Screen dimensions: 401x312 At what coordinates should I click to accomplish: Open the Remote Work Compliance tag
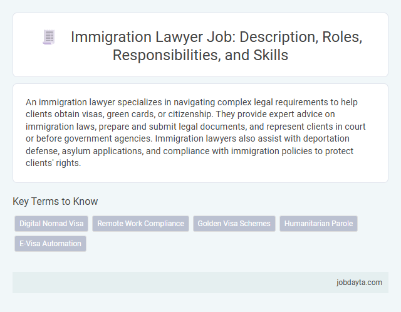click(x=140, y=224)
